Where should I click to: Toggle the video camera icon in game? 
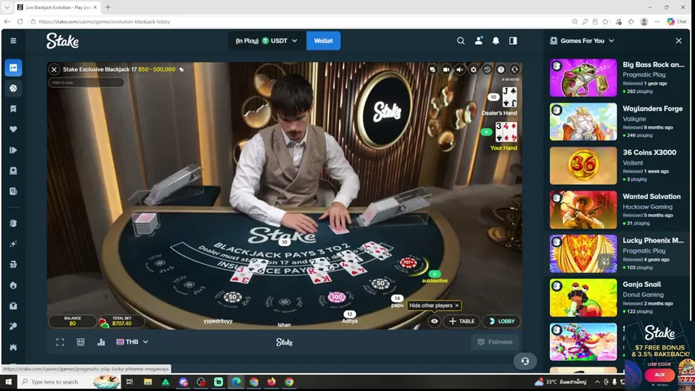446,69
